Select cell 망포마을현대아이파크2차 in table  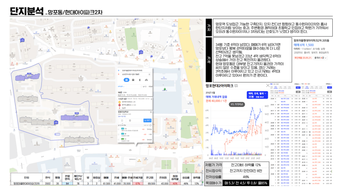click(x=26, y=184)
